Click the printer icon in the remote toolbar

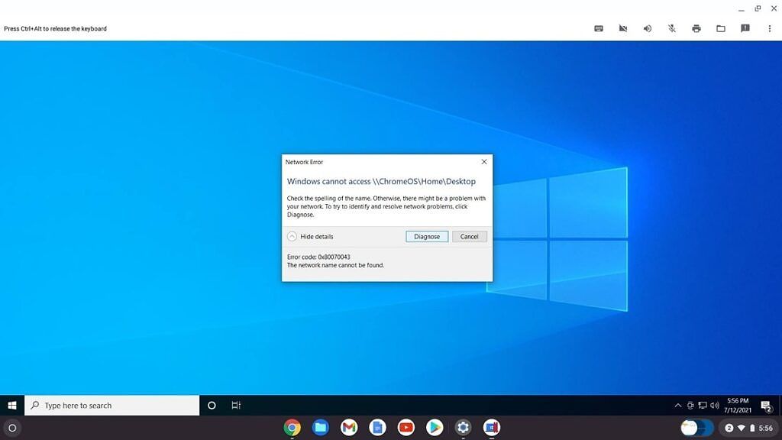[696, 28]
